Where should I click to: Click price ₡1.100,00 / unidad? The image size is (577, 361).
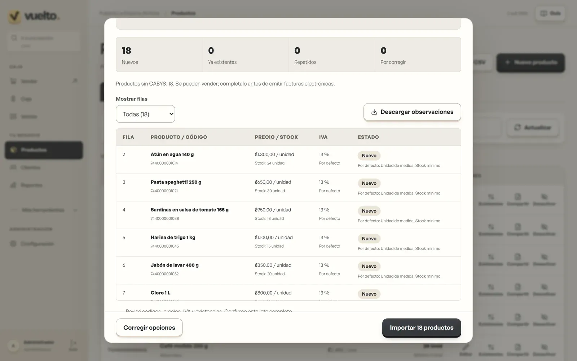(x=274, y=238)
